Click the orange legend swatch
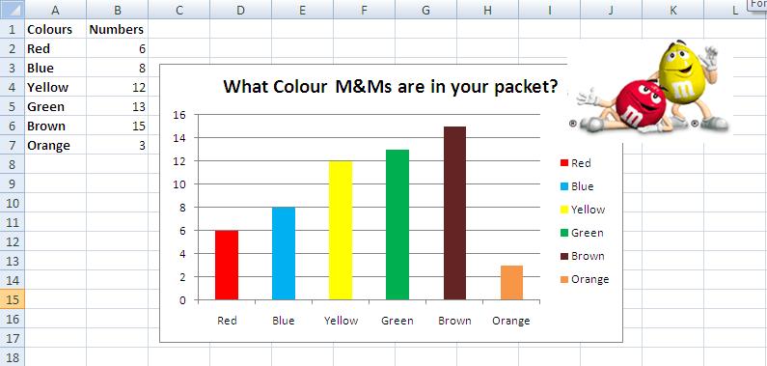The width and height of the screenshot is (767, 366). 564,279
